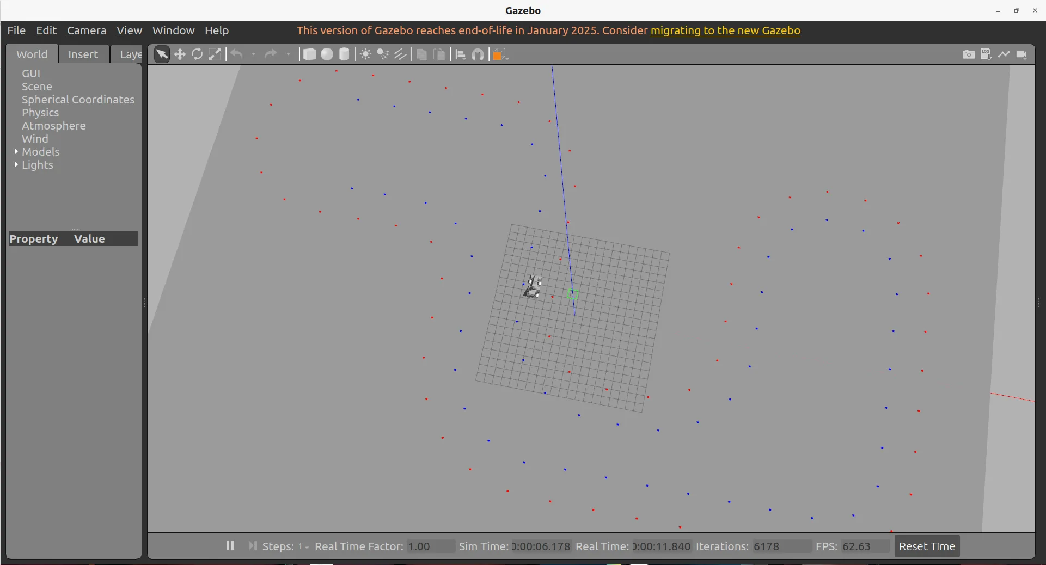Switch to the Insert tab

pos(83,54)
